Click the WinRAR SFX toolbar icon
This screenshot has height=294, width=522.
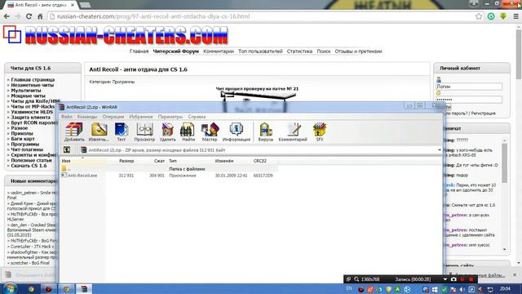click(x=320, y=132)
